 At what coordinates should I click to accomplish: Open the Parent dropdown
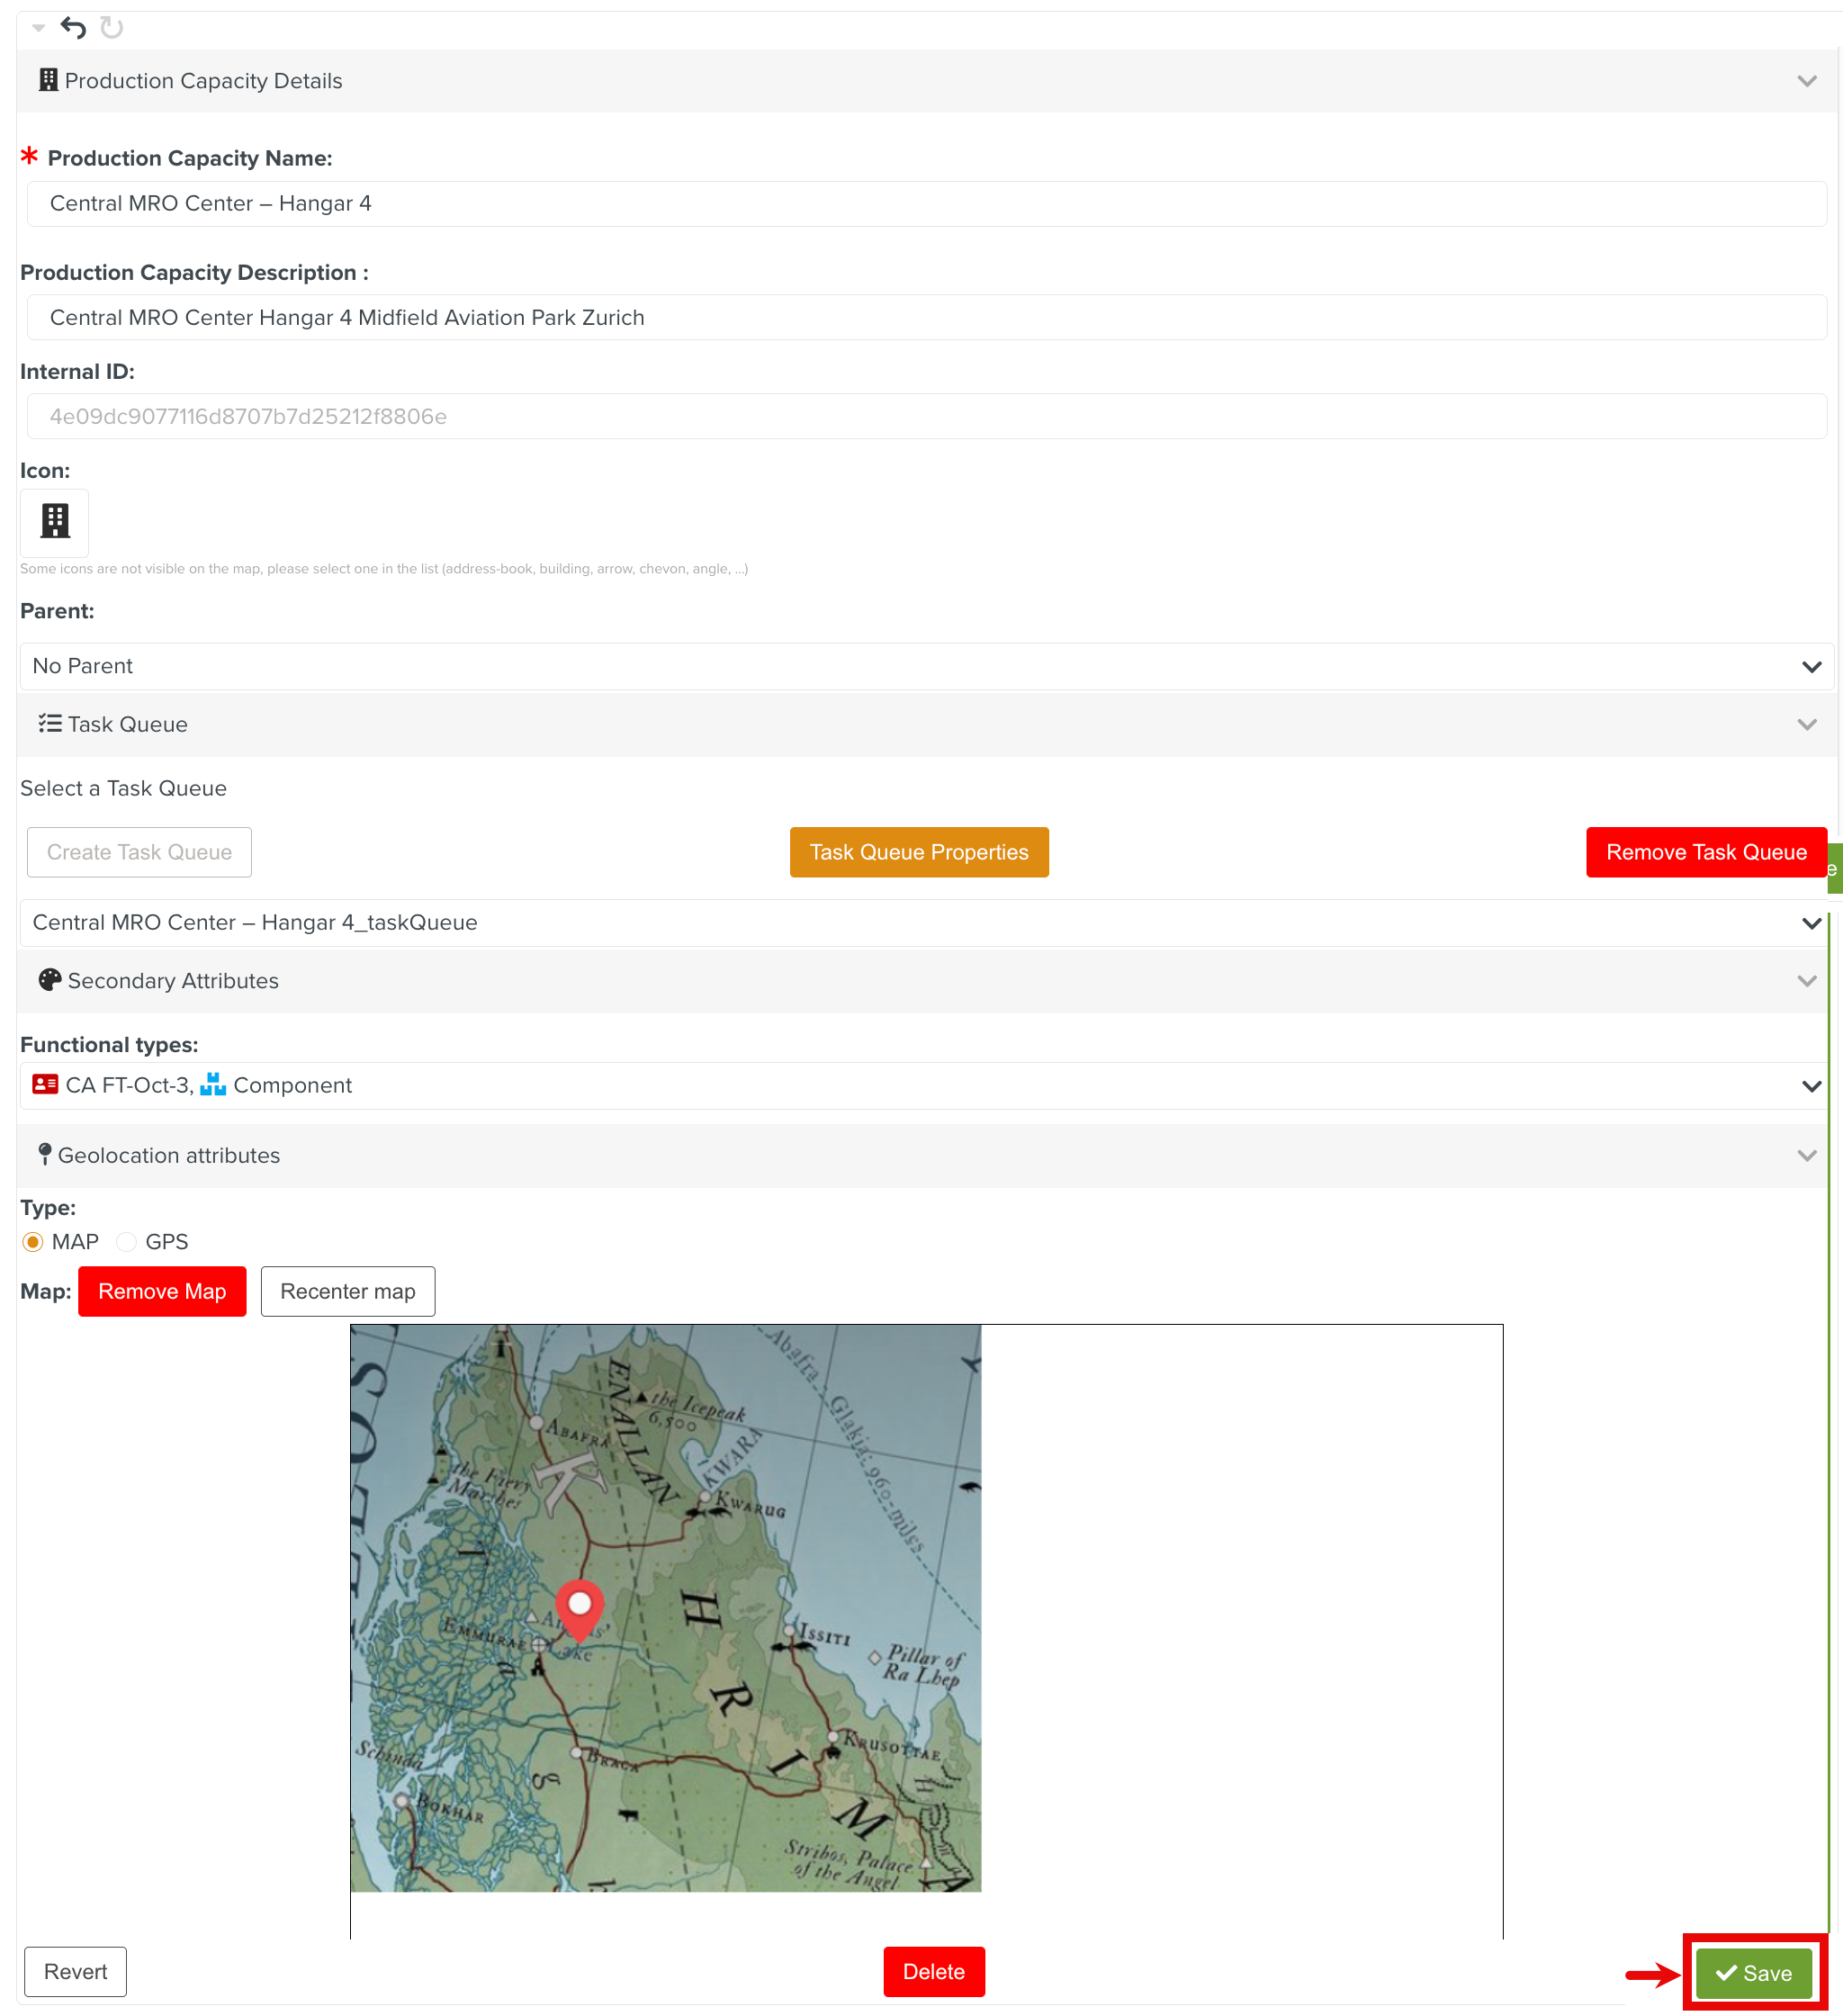tap(926, 666)
